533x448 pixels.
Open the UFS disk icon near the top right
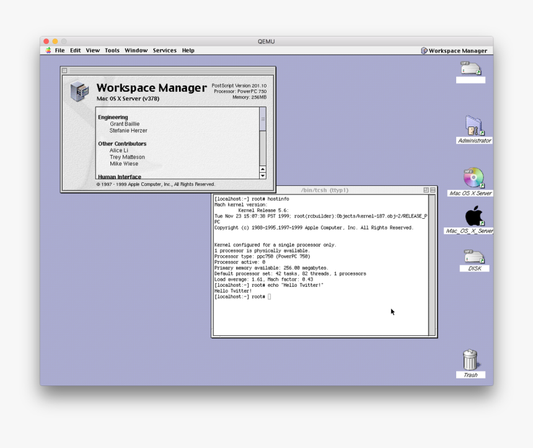(x=470, y=69)
